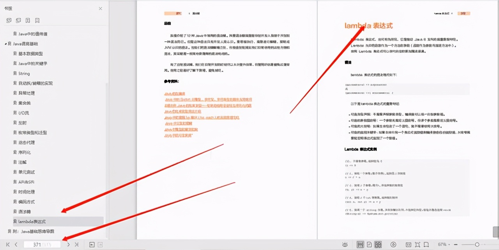
Task: Enable continuous scrolling page layout
Action: coord(361,245)
